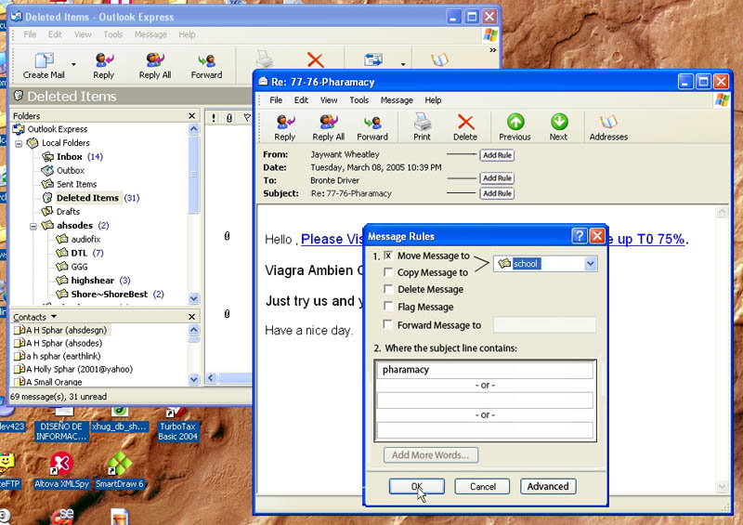The width and height of the screenshot is (743, 525).
Task: Click the Please Vis hyperlink in the message body
Action: pos(332,239)
